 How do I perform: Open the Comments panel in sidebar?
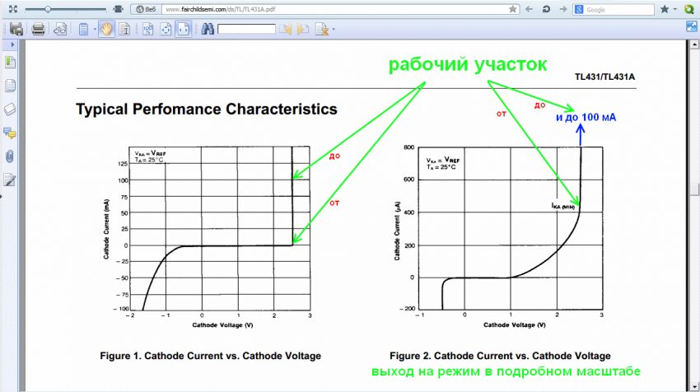tap(10, 133)
